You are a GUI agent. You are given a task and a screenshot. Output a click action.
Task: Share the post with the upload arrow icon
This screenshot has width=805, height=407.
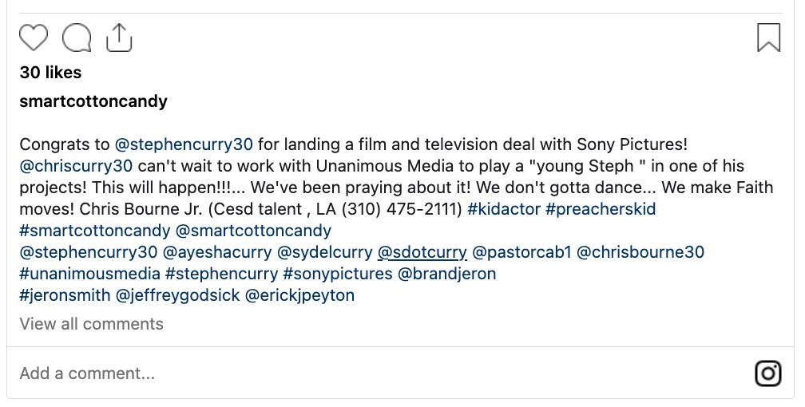119,38
